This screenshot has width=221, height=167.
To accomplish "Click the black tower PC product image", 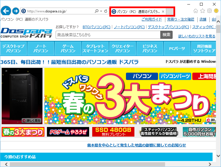I will point(22,96).
